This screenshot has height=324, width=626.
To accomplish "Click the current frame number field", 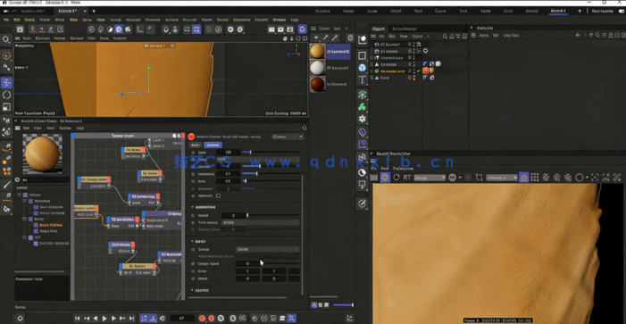I will [x=181, y=318].
